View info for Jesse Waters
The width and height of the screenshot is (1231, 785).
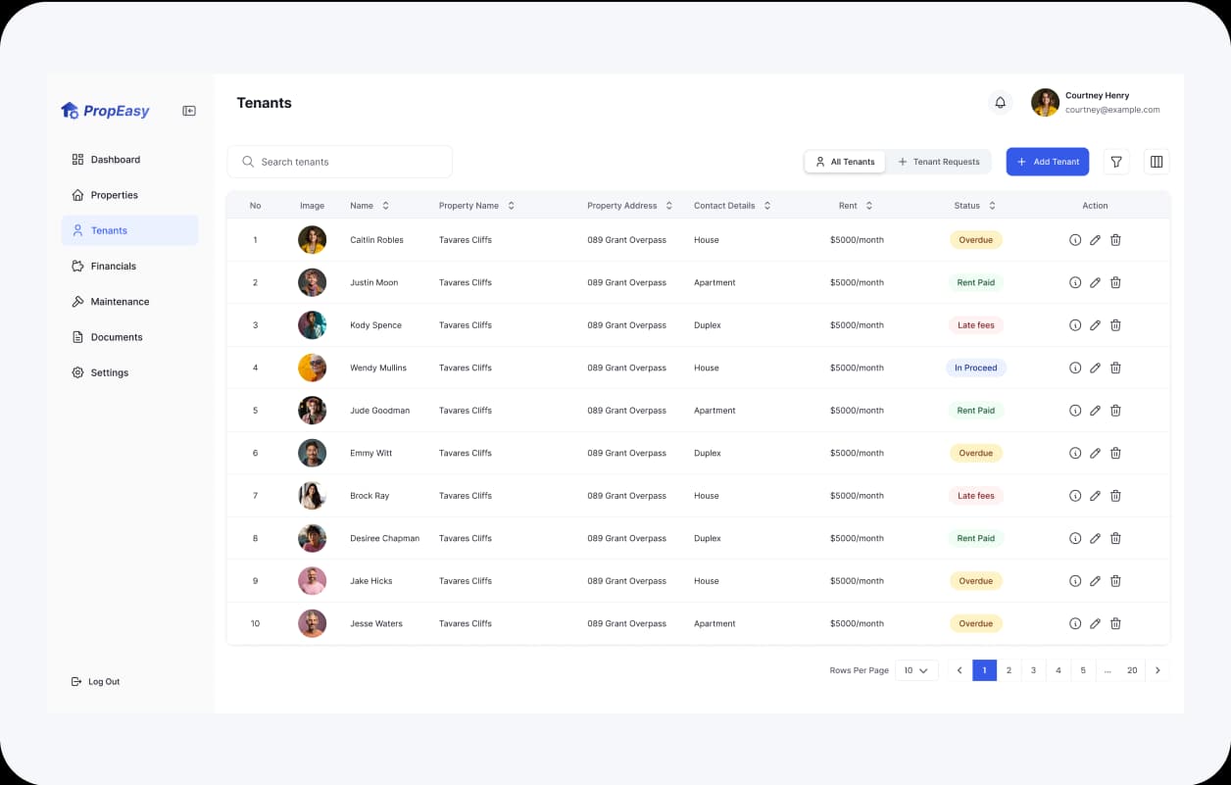(1075, 623)
